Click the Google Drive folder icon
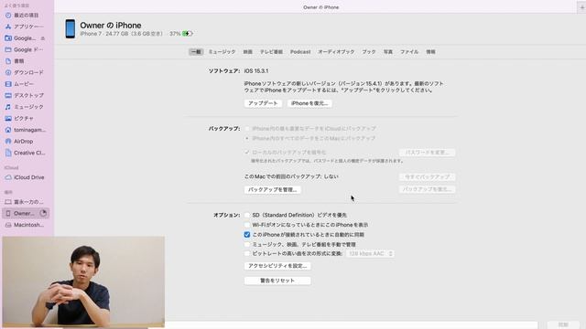The image size is (586, 329). point(8,49)
